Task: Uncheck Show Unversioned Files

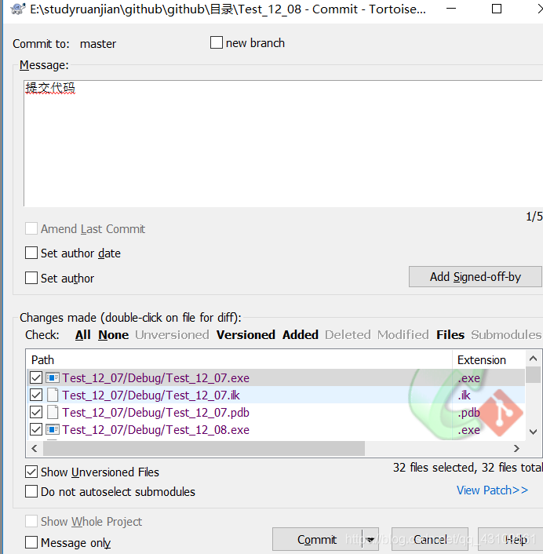Action: (x=31, y=472)
